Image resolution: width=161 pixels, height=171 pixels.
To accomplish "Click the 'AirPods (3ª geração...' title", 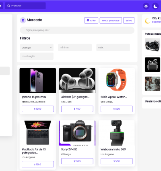I will [75, 97].
